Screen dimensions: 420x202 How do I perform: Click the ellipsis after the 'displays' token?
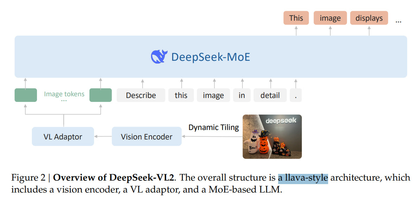pyautogui.click(x=398, y=21)
